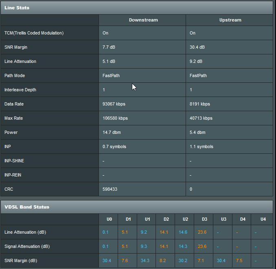Click the Interleave Depth row label
The height and width of the screenshot is (269, 276).
20,90
